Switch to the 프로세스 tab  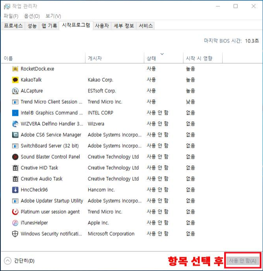(x=13, y=26)
